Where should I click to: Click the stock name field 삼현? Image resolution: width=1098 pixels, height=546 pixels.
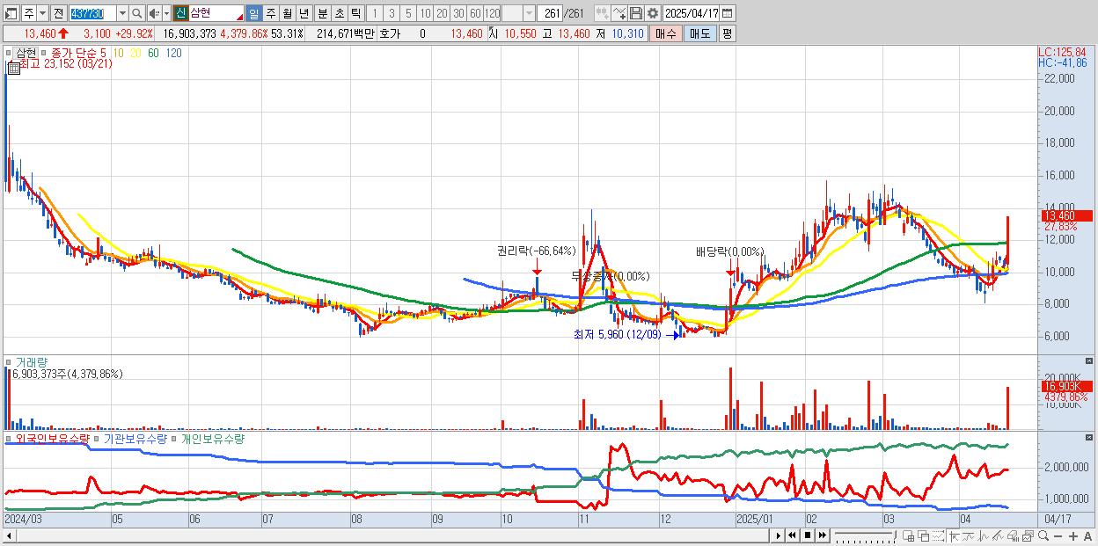pyautogui.click(x=216, y=13)
